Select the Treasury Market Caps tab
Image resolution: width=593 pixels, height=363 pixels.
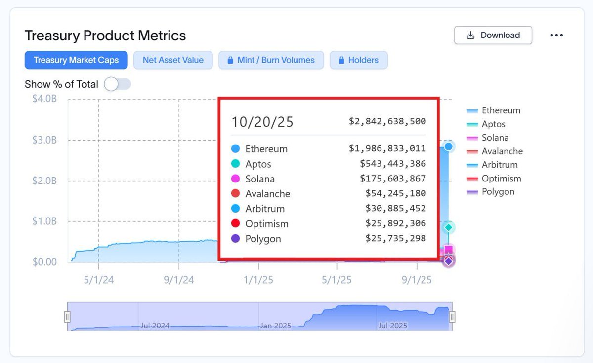(76, 60)
